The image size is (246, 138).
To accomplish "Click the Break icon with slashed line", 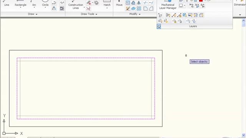I will tap(145, 3).
